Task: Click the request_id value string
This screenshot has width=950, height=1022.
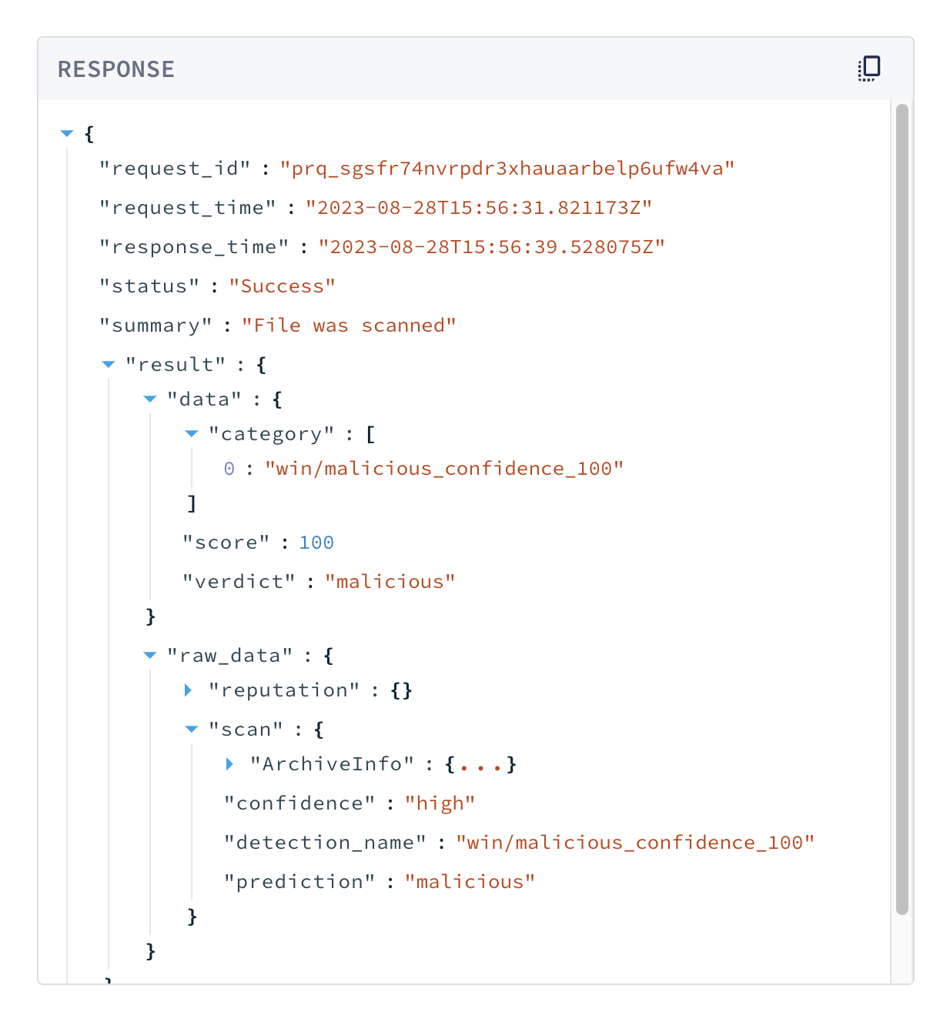Action: click(507, 169)
